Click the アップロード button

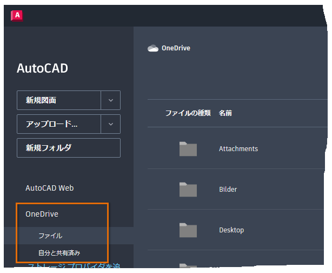click(59, 124)
